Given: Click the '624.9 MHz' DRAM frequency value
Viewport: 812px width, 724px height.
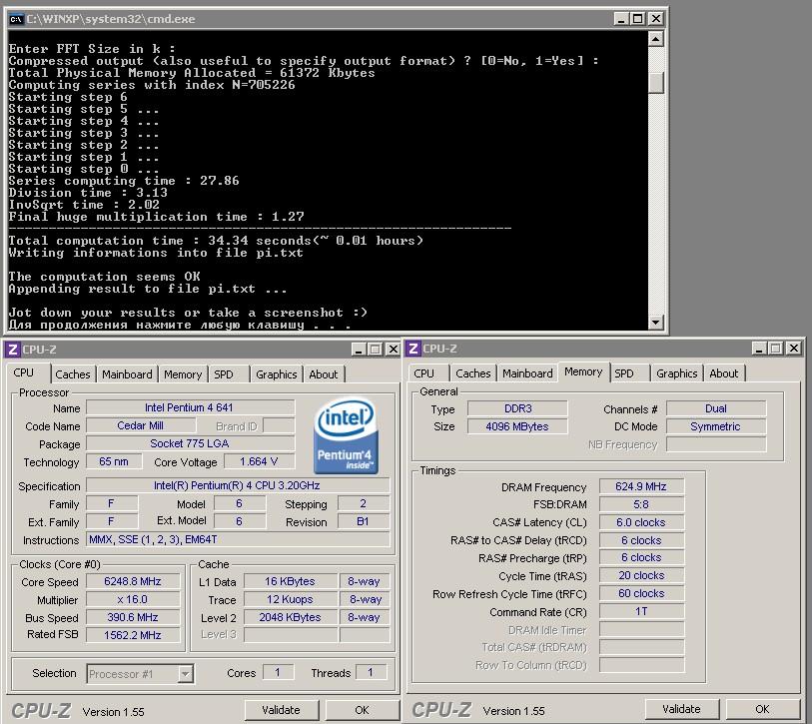Looking at the screenshot, I should coord(641,486).
